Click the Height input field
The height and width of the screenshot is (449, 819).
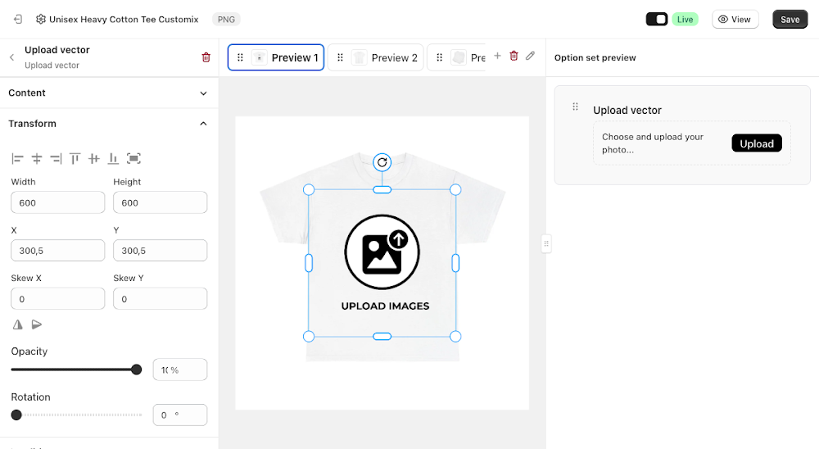tap(160, 202)
